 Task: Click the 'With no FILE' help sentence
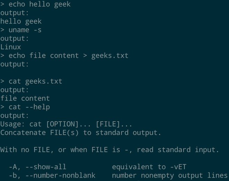[x=110, y=150]
